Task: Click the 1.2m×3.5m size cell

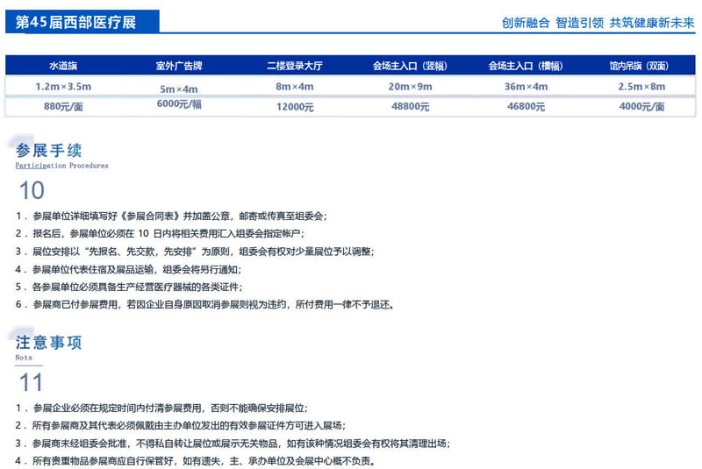Action: (x=62, y=86)
